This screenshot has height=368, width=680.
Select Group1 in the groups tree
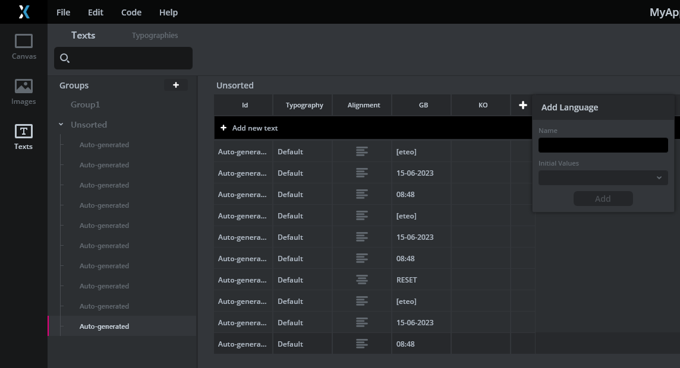(86, 104)
